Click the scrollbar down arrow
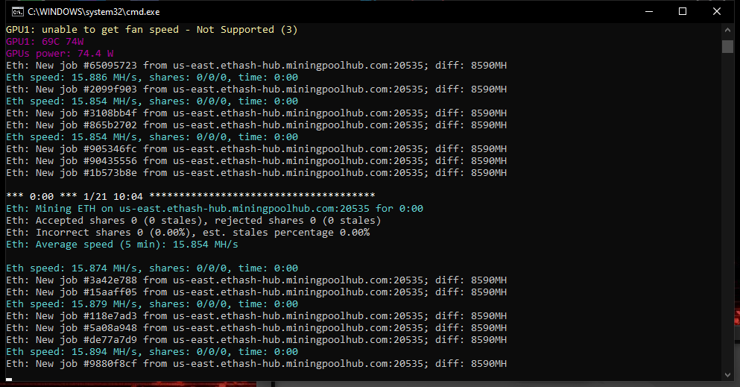 pyautogui.click(x=727, y=375)
